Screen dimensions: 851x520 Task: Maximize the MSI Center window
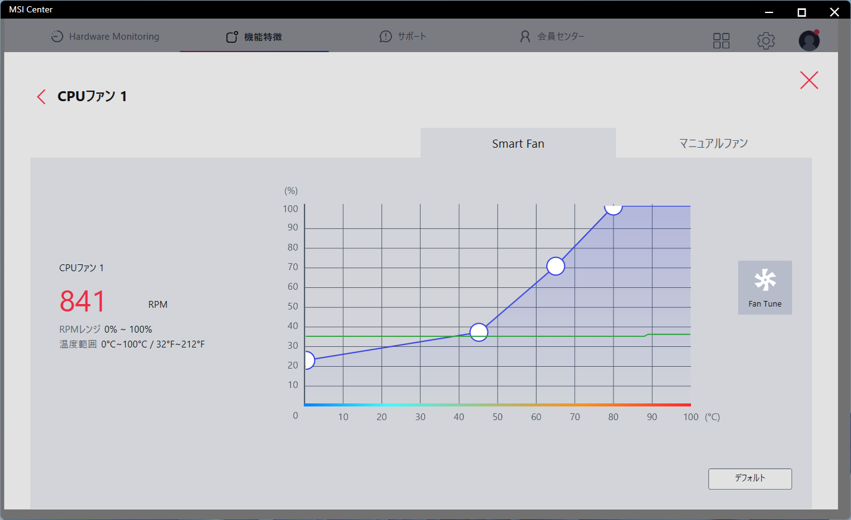point(801,11)
